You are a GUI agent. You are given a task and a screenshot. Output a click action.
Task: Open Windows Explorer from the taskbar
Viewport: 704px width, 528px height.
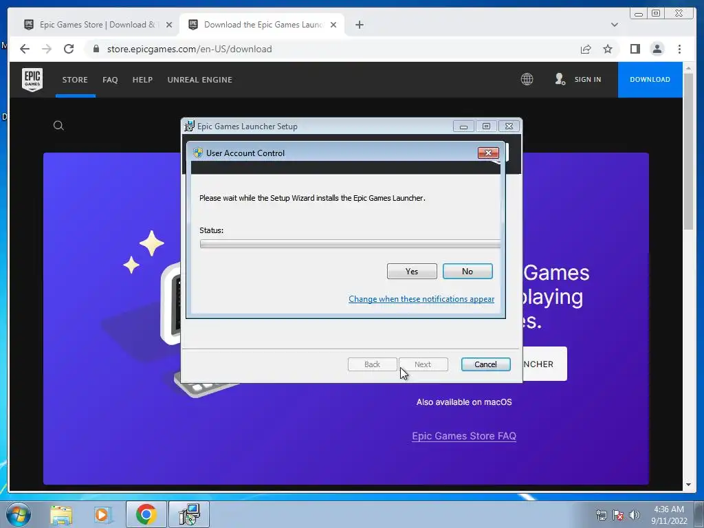tap(61, 514)
